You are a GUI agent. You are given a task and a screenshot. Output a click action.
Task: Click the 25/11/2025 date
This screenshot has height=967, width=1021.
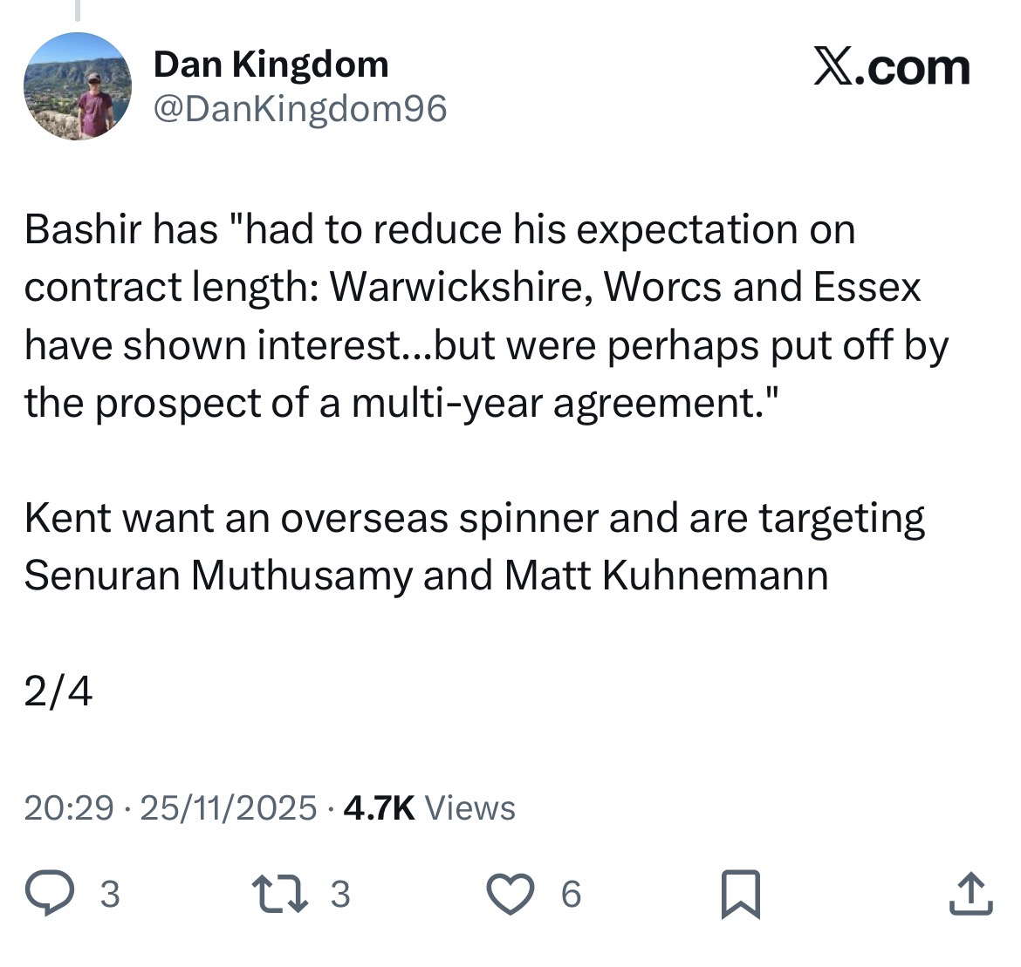pos(228,808)
